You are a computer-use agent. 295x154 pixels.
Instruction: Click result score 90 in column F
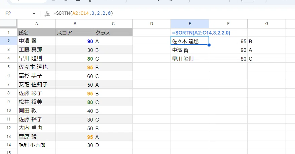(228, 50)
